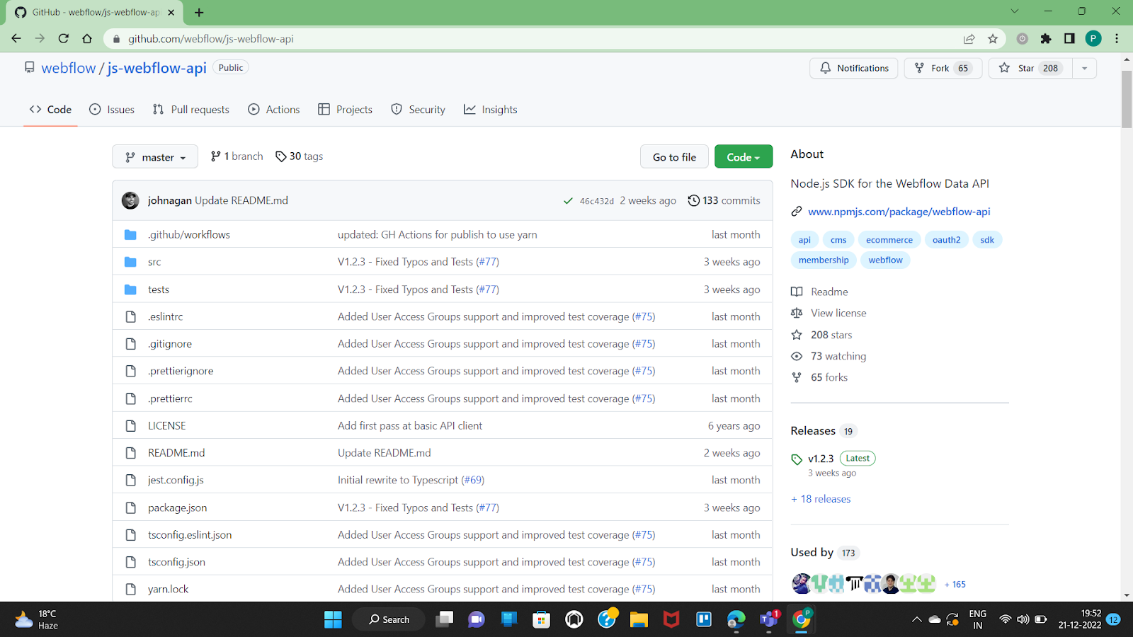
Task: Select the membership topic tag
Action: pos(824,260)
